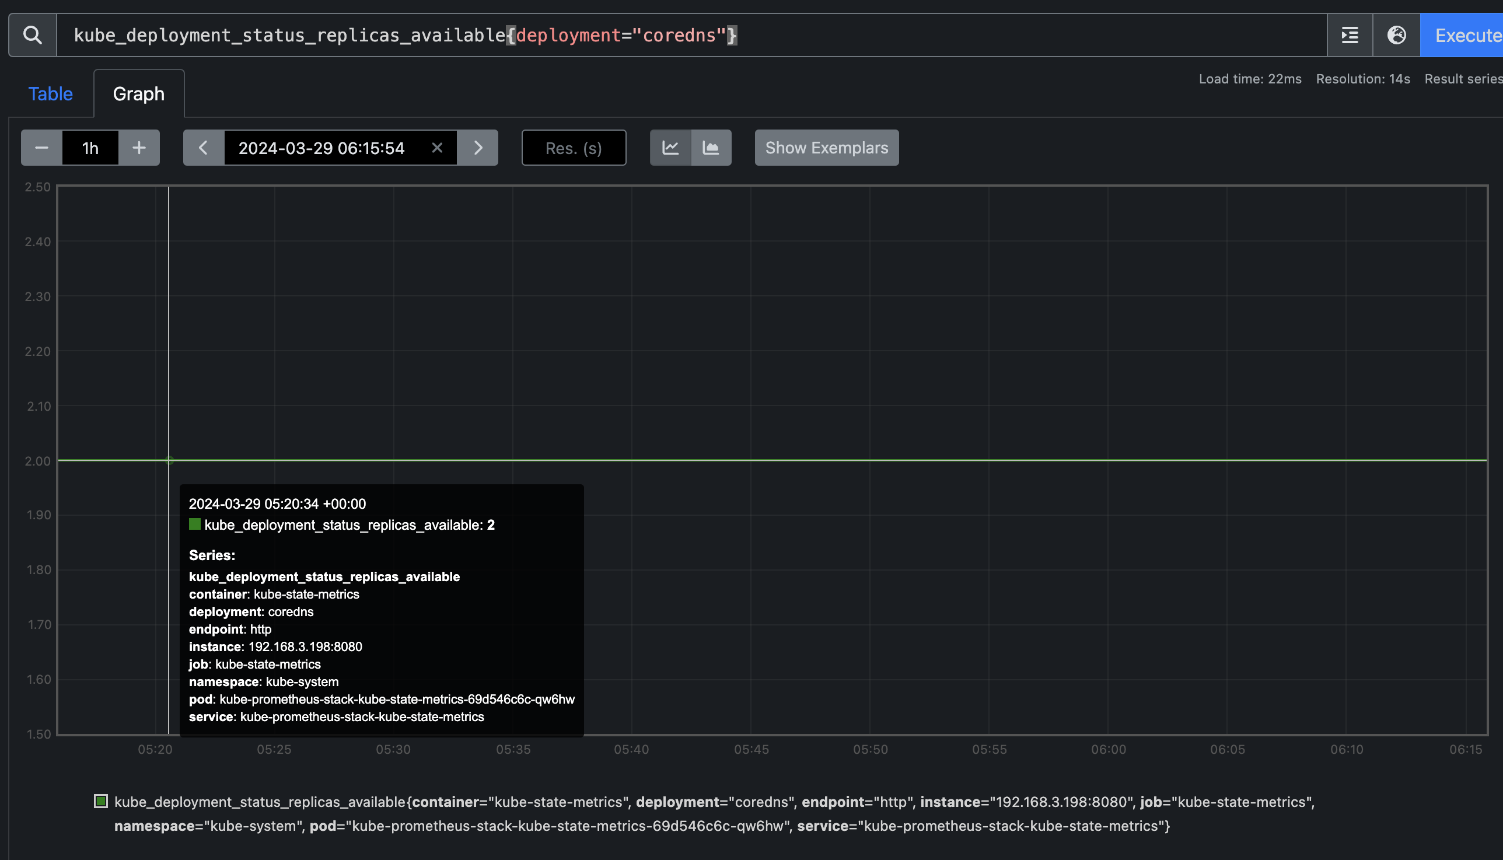
Task: Click the search magnifier icon
Action: [33, 36]
